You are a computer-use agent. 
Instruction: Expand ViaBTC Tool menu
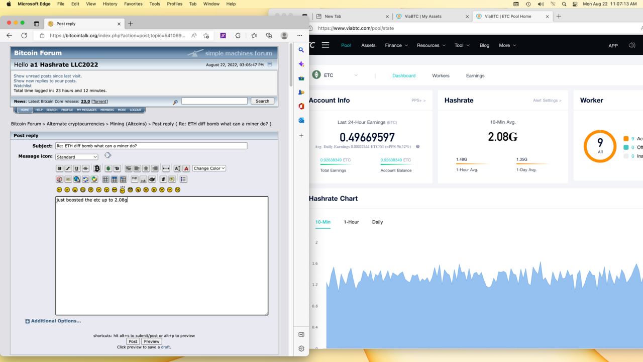(462, 45)
